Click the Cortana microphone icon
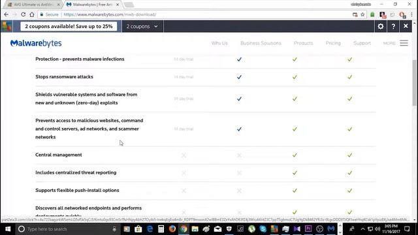 pyautogui.click(x=114, y=229)
